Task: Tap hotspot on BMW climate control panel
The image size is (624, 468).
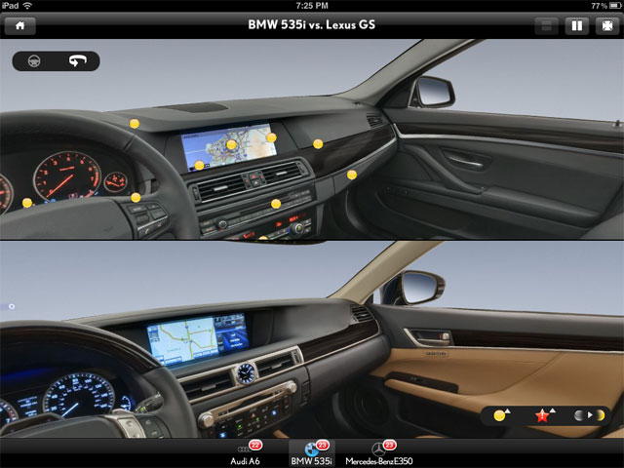Action: click(x=276, y=204)
